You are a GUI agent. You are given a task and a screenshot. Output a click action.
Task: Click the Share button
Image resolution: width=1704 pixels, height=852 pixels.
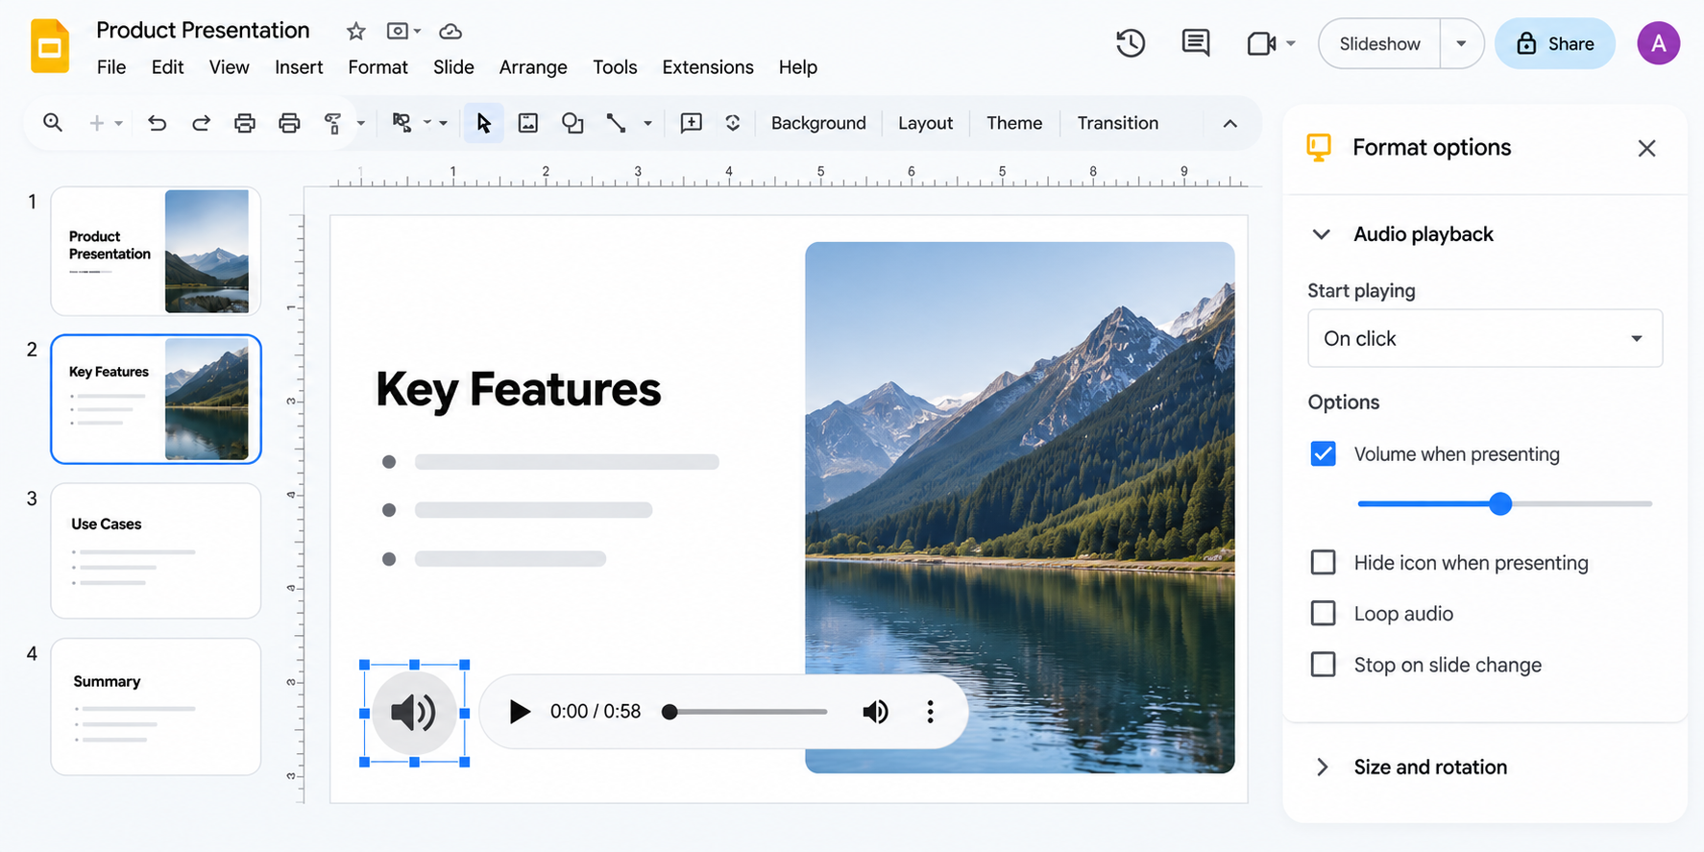[x=1554, y=43]
